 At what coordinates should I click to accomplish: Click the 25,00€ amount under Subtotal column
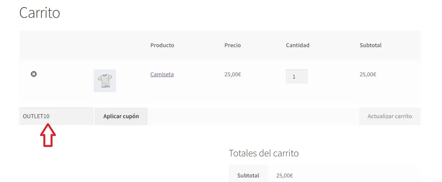[x=368, y=74]
